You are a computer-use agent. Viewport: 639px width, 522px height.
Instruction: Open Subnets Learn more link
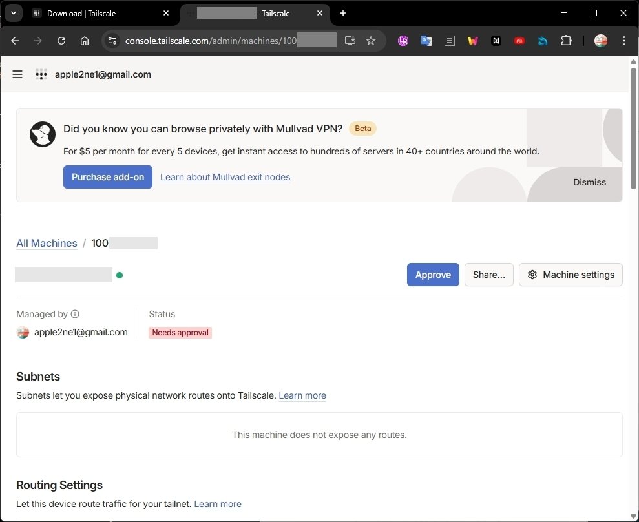click(x=302, y=395)
